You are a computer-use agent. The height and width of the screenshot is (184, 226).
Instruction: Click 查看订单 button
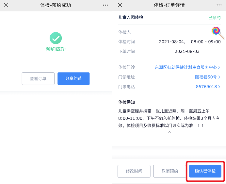click(38, 79)
